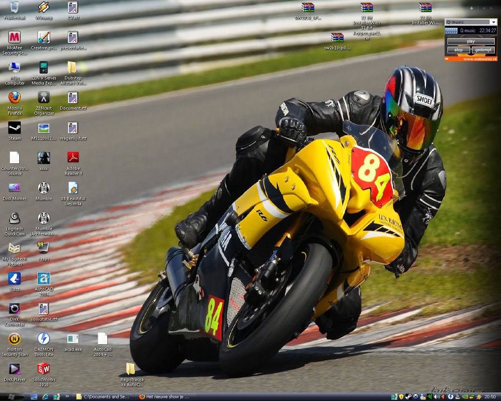Switch to C:\Documents taskbar window
Viewport: 501px width, 401px height.
click(104, 397)
